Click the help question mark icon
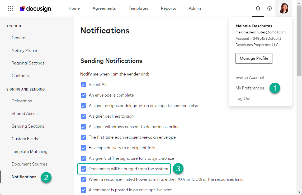302x195 pixels. [269, 8]
